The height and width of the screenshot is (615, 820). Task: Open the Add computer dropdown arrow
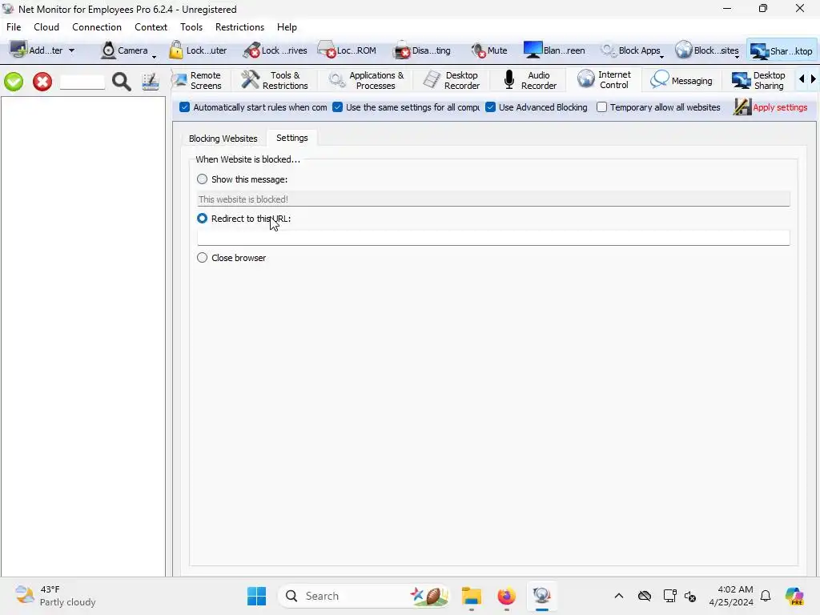(71, 50)
